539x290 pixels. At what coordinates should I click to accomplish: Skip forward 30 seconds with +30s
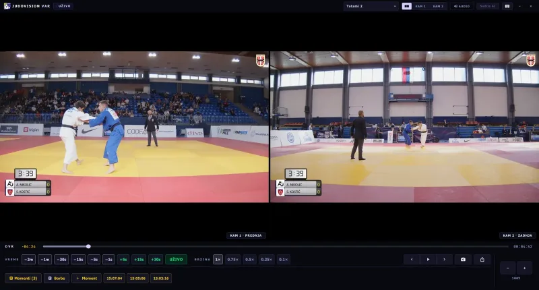[x=156, y=260]
